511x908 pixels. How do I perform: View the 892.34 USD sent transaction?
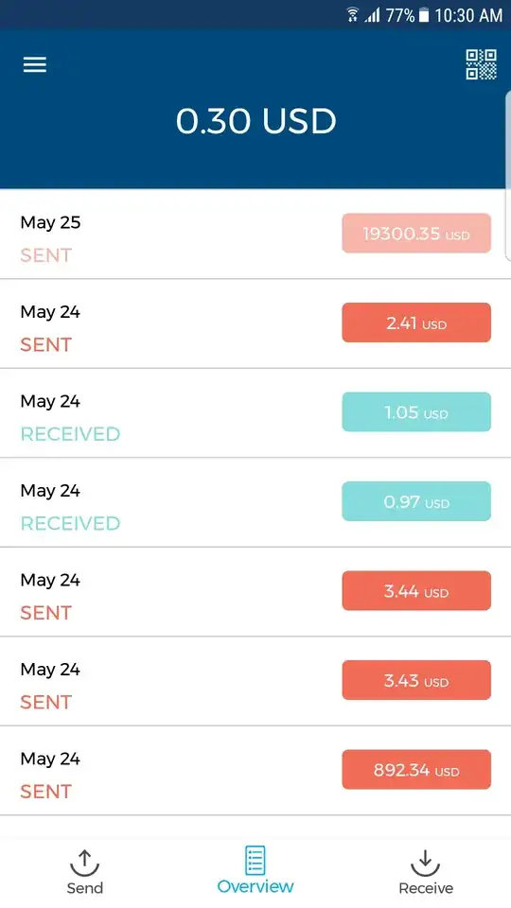pyautogui.click(x=255, y=770)
